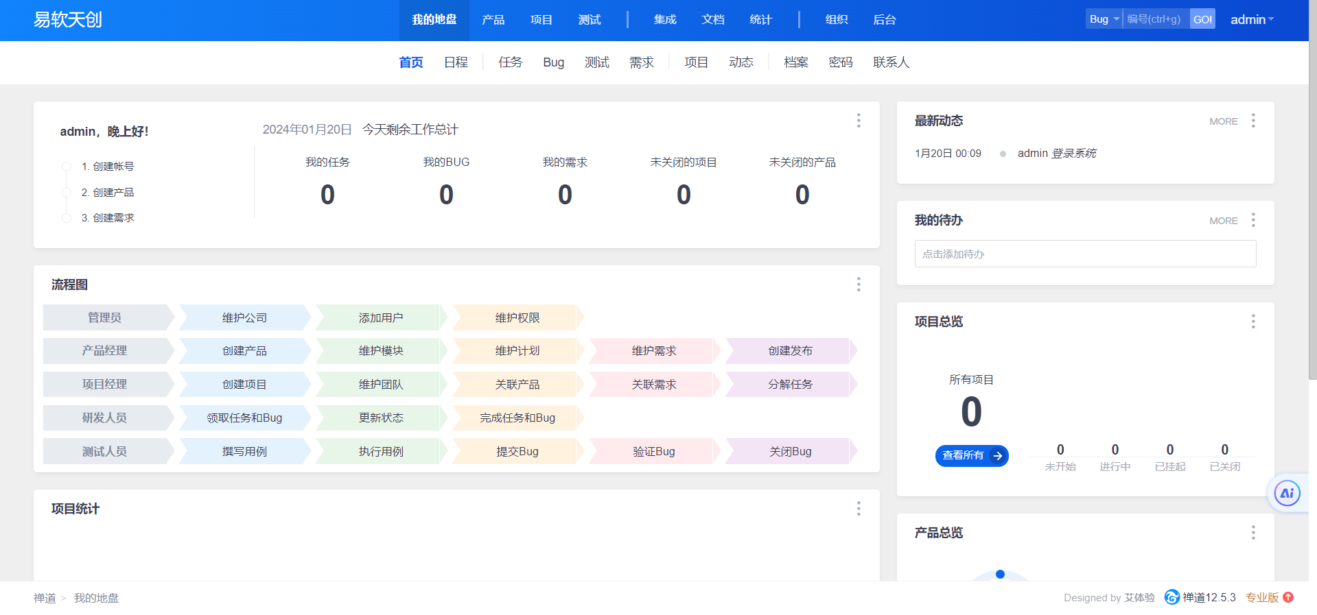This screenshot has width=1317, height=615.
Task: Click the 我的任务 count zero
Action: pyautogui.click(x=327, y=195)
